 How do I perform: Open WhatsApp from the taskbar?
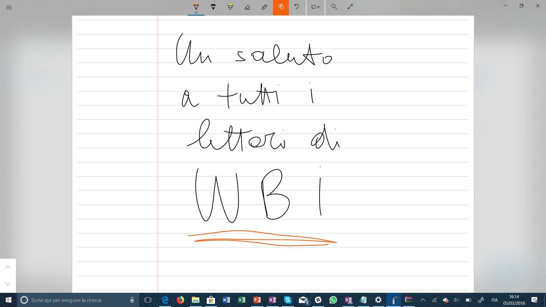click(333, 300)
